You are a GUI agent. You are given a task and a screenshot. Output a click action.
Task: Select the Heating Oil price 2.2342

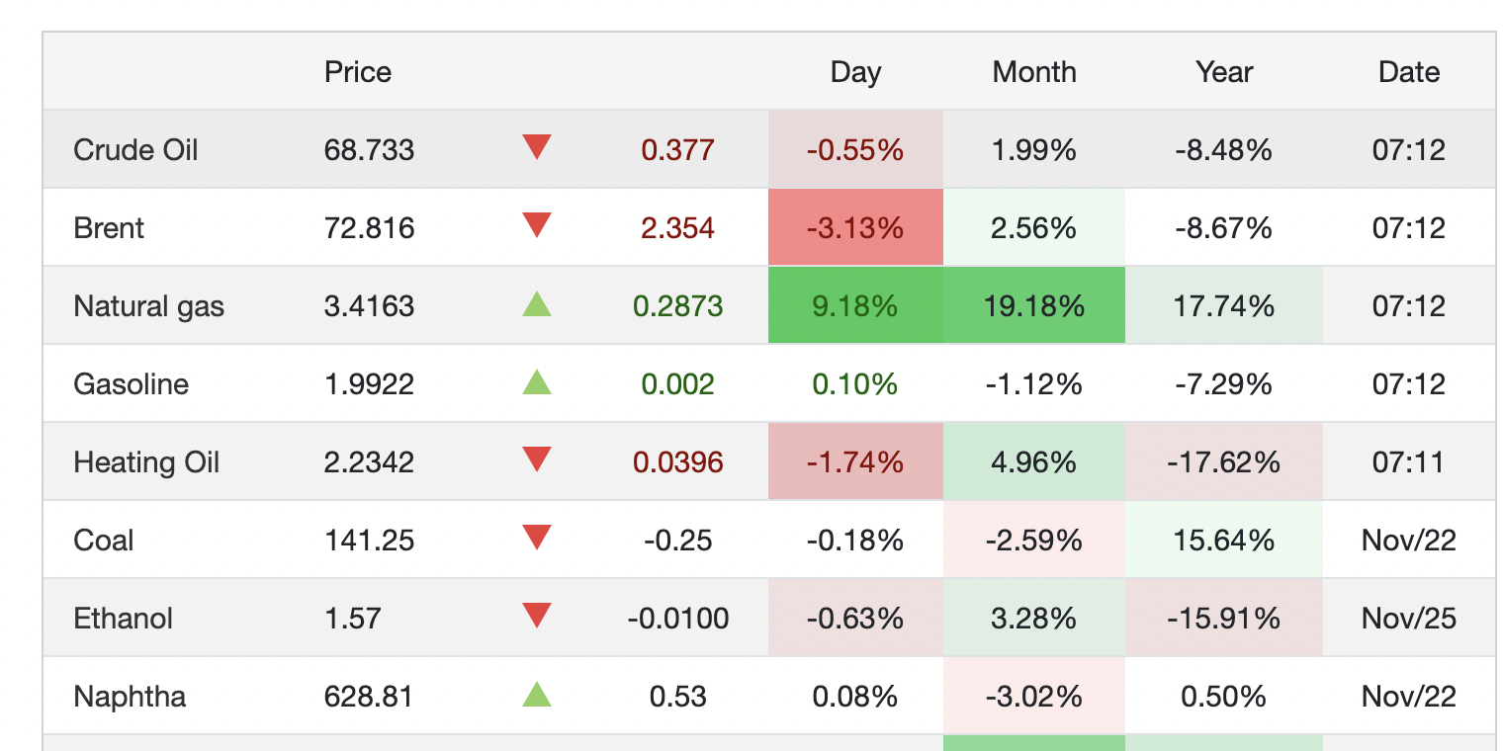(x=369, y=462)
